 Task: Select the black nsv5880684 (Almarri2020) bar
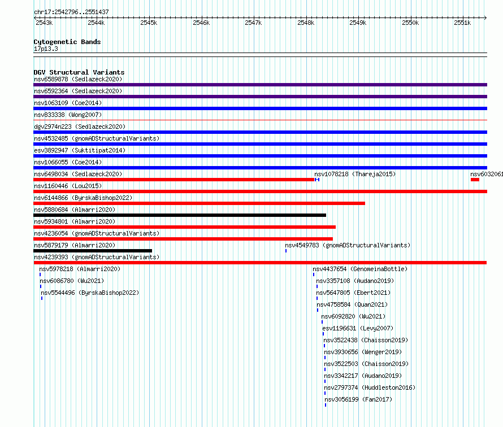pyautogui.click(x=180, y=215)
